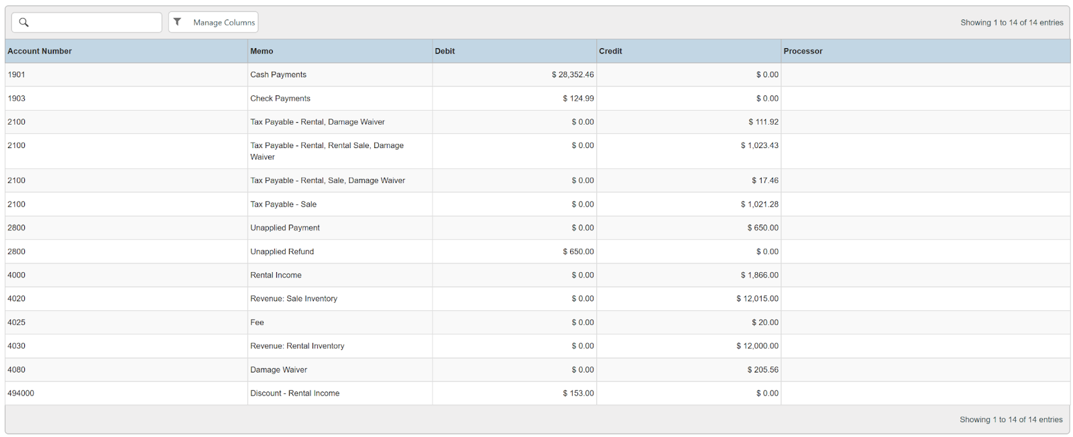1073x437 pixels.
Task: Click the filter funnel icon
Action: point(178,22)
